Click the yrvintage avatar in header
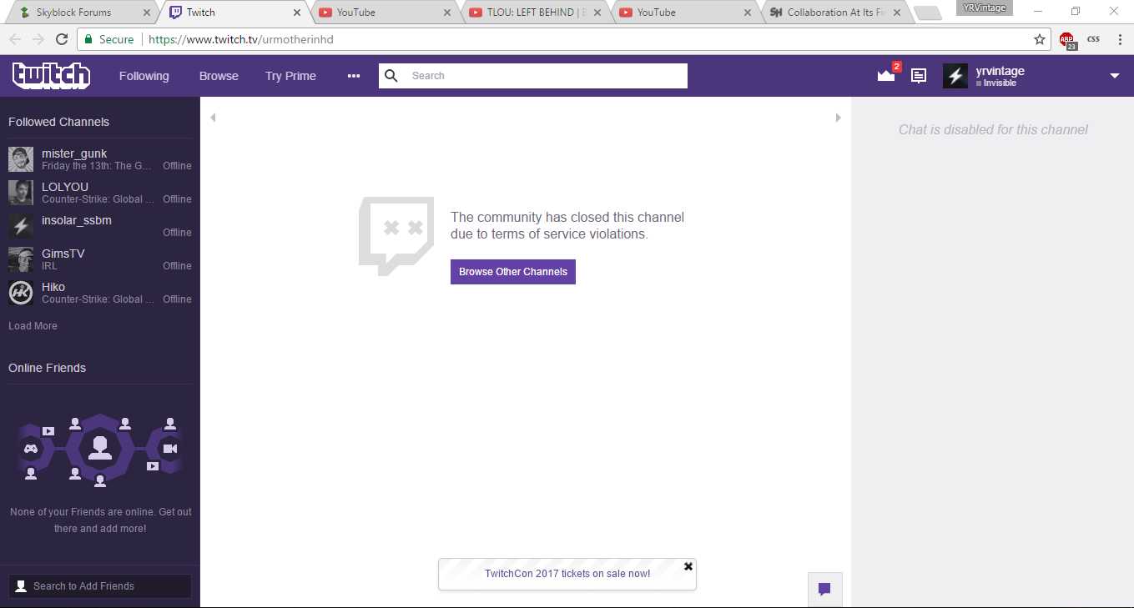The image size is (1134, 608). point(955,76)
